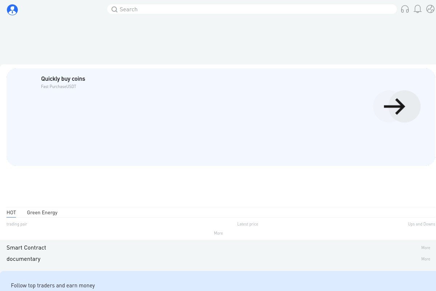The height and width of the screenshot is (291, 436).
Task: Click the magnifier icon in search bar
Action: tap(114, 9)
